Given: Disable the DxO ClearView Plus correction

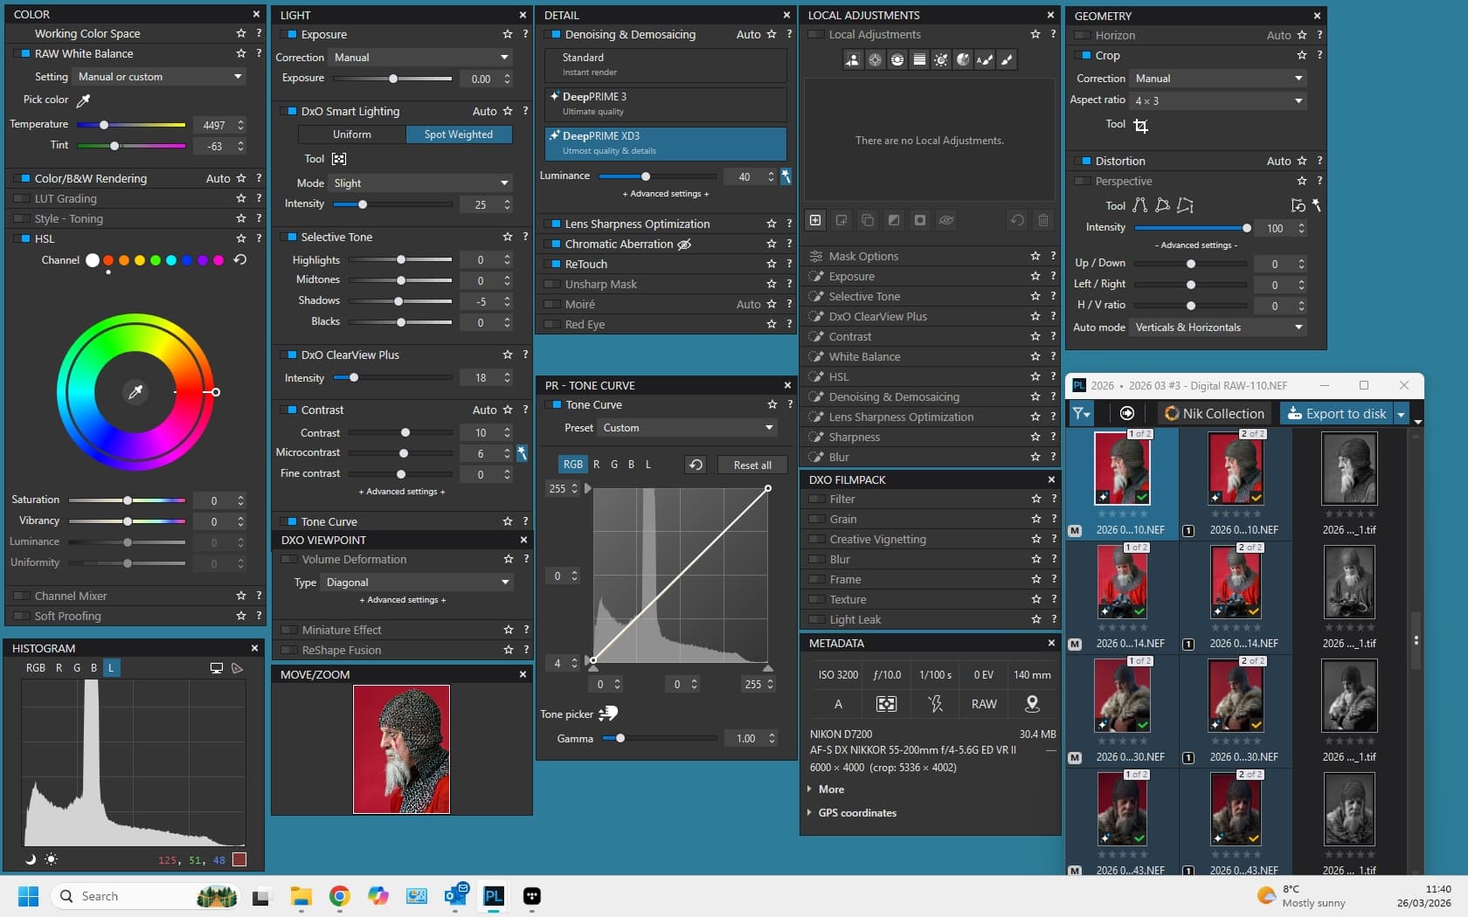Looking at the screenshot, I should pyautogui.click(x=288, y=355).
